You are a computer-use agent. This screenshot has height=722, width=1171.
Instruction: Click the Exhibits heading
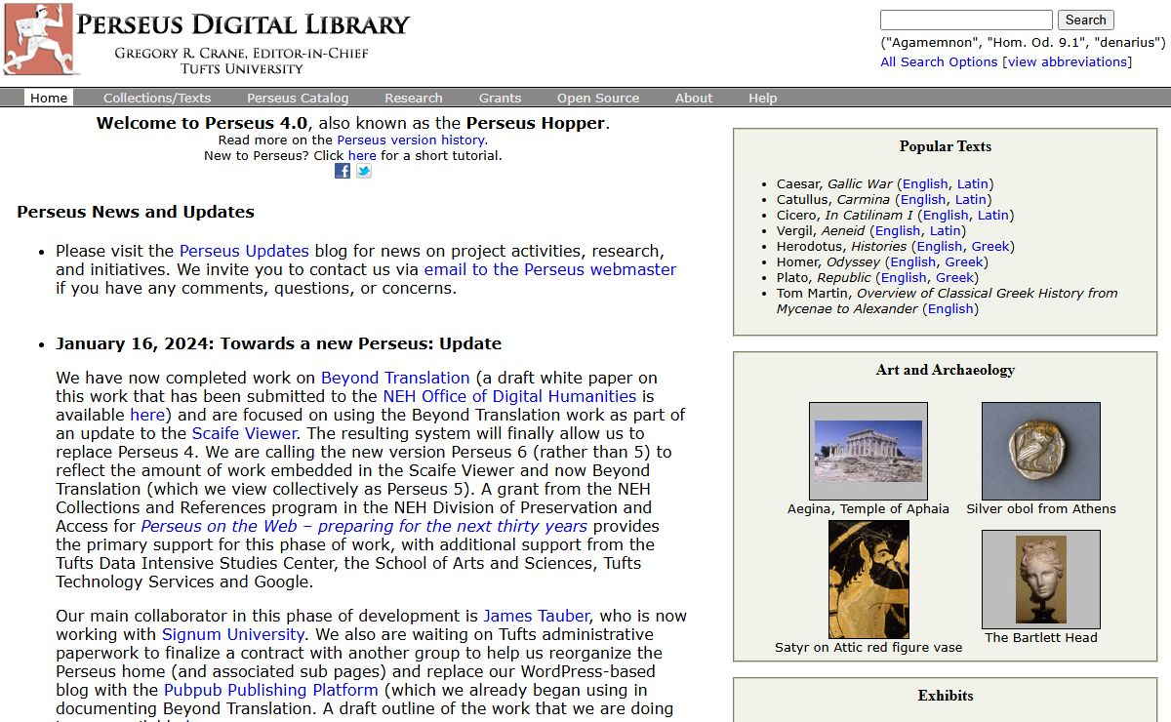tap(946, 696)
